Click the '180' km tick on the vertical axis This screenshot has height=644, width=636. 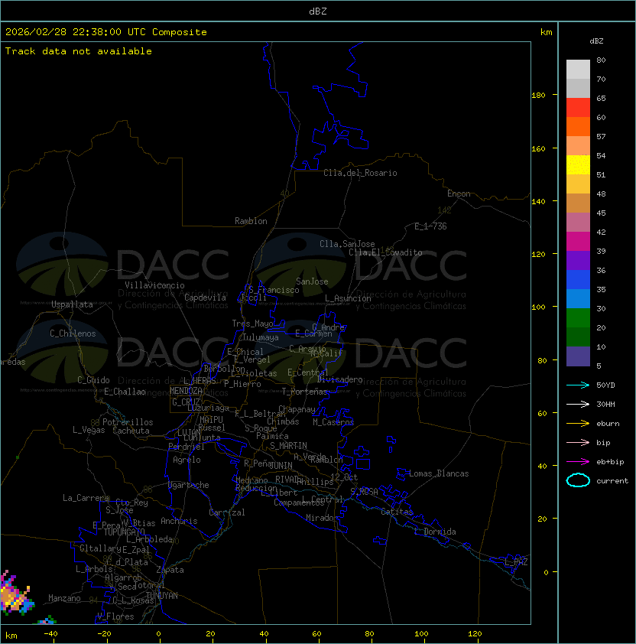coord(538,95)
